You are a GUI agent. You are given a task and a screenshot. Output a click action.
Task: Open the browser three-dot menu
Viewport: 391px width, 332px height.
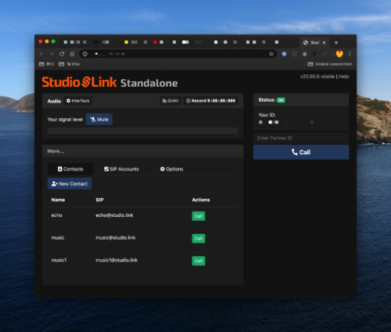tap(350, 54)
